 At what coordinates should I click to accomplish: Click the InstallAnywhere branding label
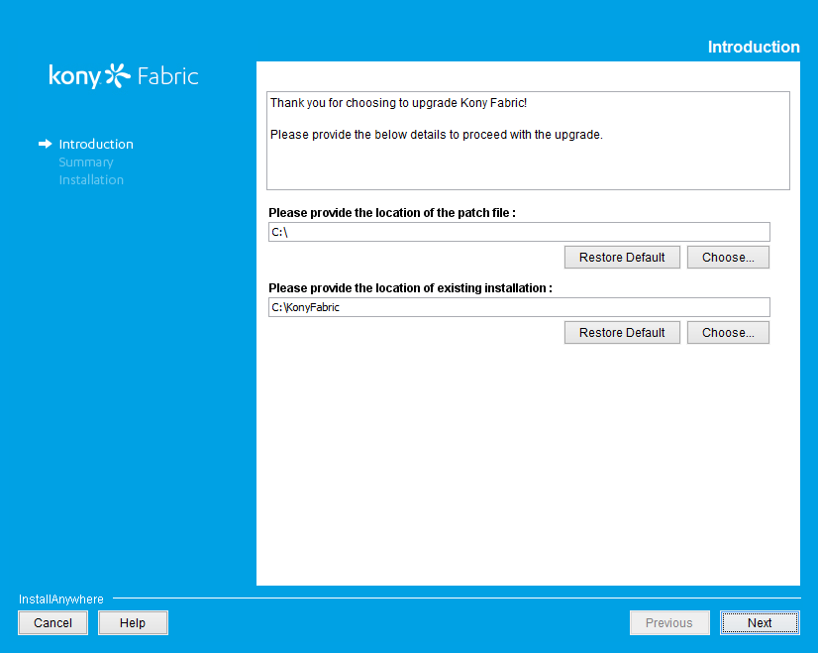tap(57, 599)
